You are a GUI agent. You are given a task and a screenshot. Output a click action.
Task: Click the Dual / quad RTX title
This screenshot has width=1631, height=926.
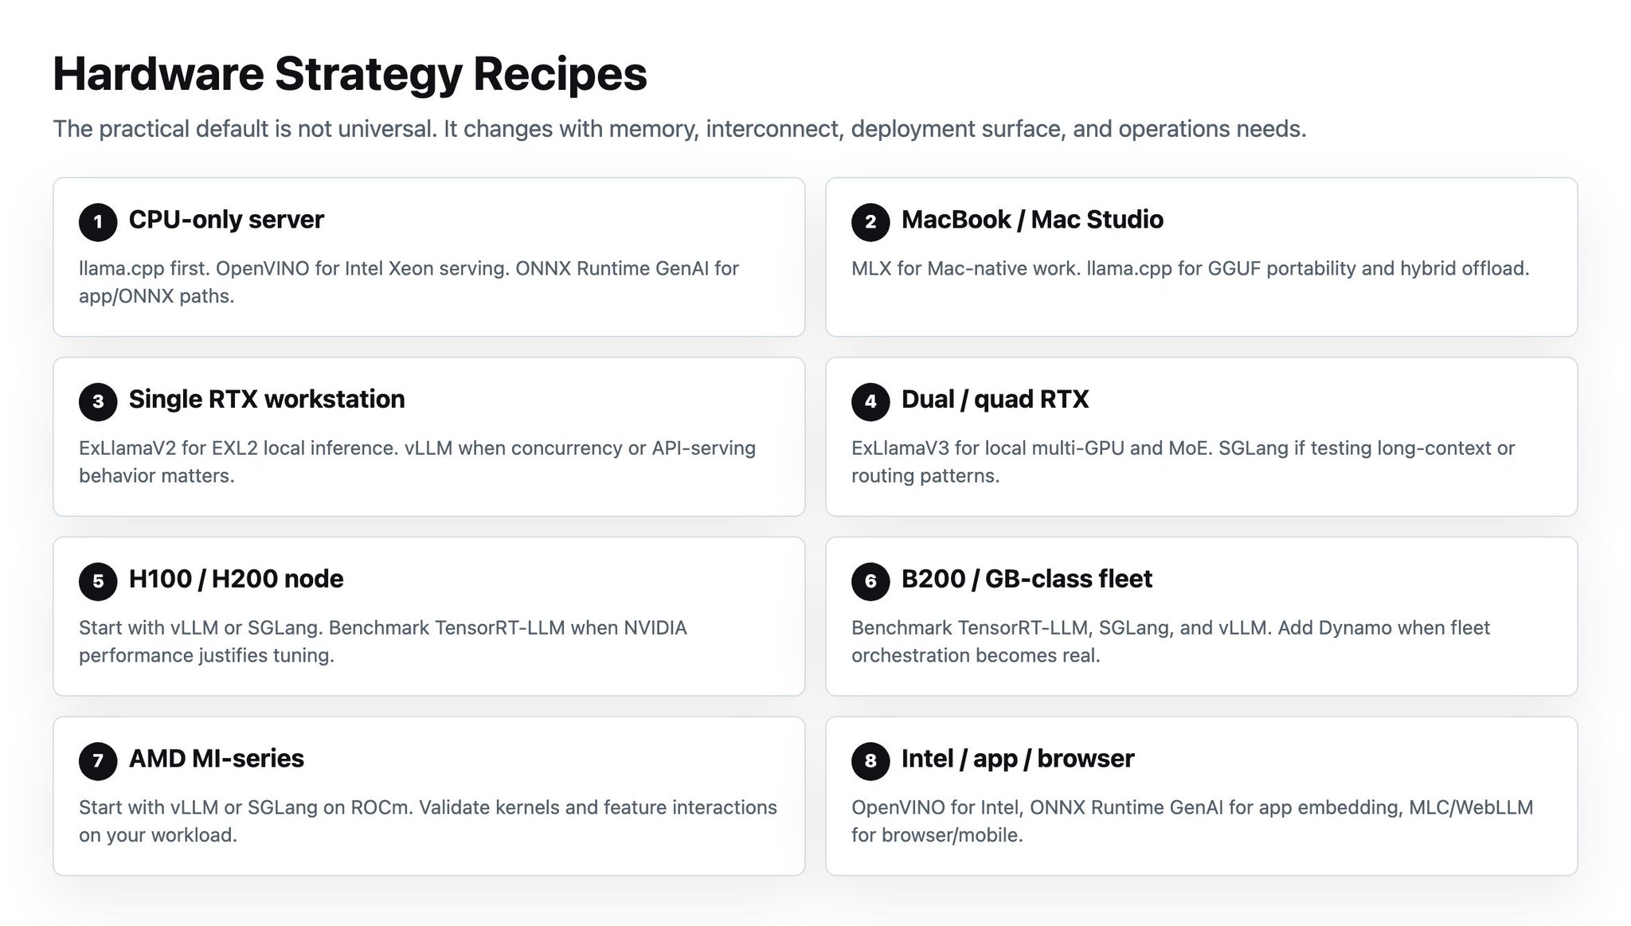995,399
